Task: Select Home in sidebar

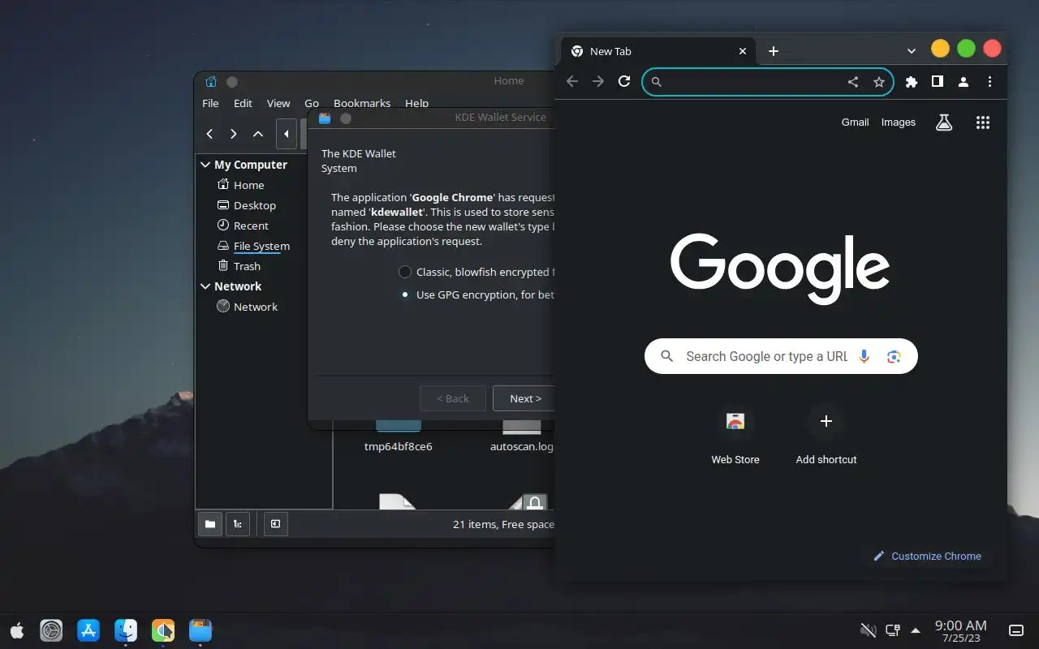Action: (248, 185)
